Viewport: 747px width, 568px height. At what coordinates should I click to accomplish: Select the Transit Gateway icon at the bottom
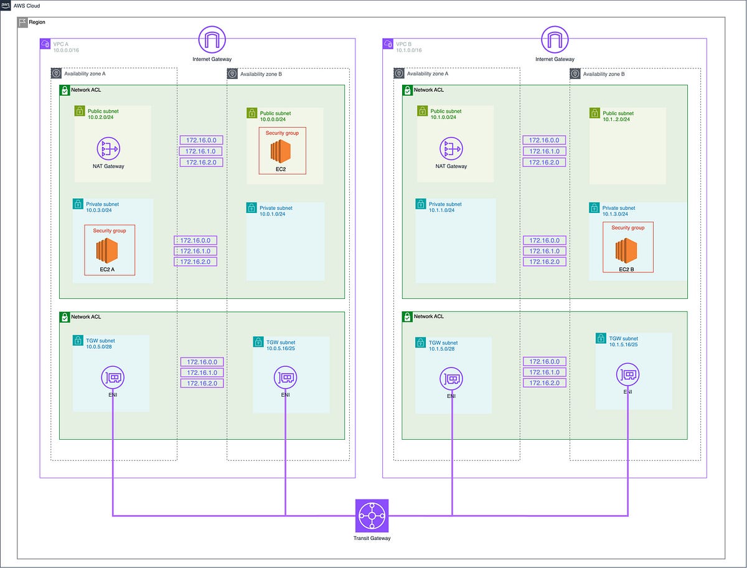coord(372,515)
